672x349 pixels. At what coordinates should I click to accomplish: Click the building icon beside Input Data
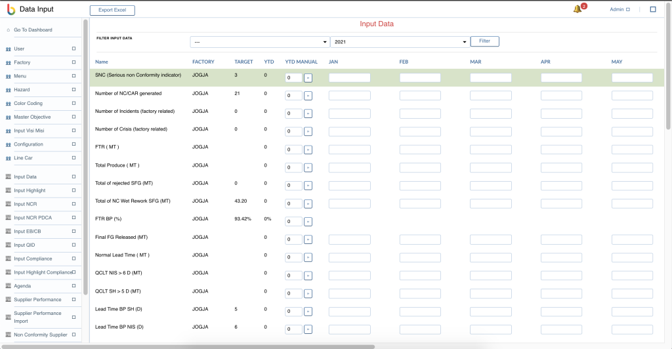pyautogui.click(x=8, y=176)
